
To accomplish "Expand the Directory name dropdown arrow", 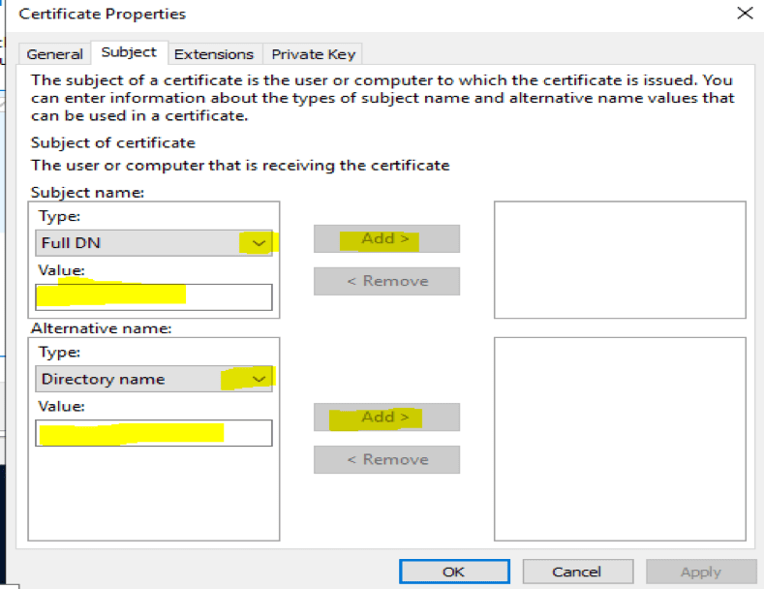I will click(258, 379).
